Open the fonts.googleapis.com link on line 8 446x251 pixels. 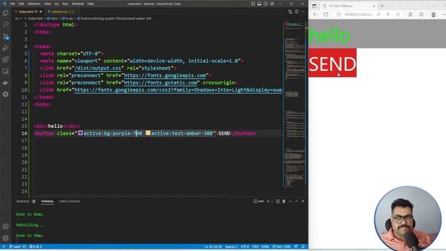[164, 75]
